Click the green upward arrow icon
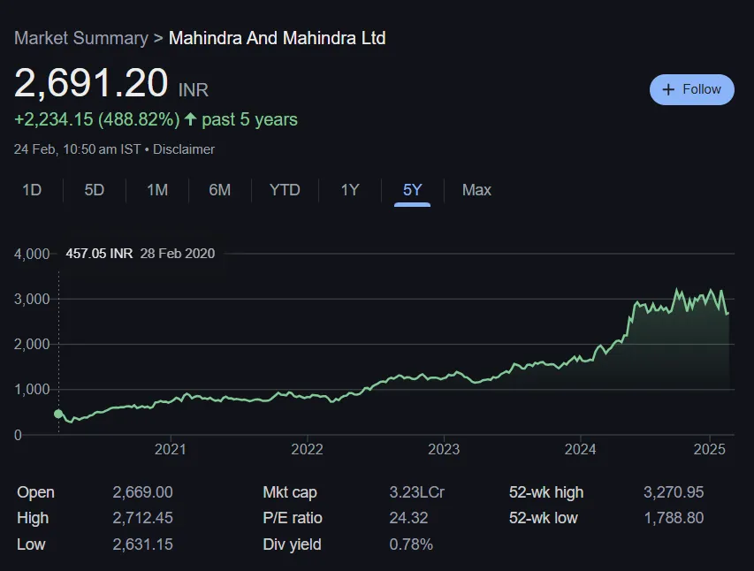The height and width of the screenshot is (571, 754). [190, 118]
